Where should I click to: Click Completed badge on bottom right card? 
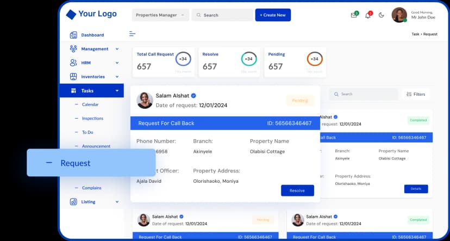[418, 220]
